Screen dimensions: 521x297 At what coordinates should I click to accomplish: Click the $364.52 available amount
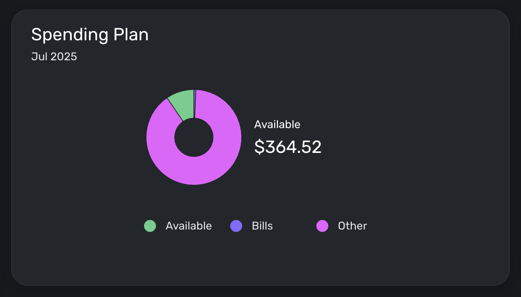288,147
